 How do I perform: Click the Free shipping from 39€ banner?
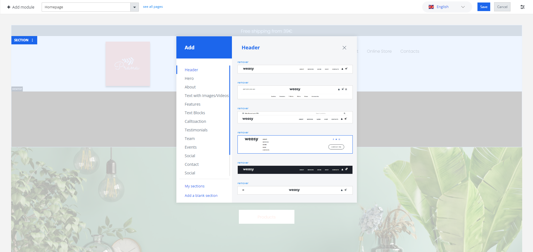tap(267, 31)
